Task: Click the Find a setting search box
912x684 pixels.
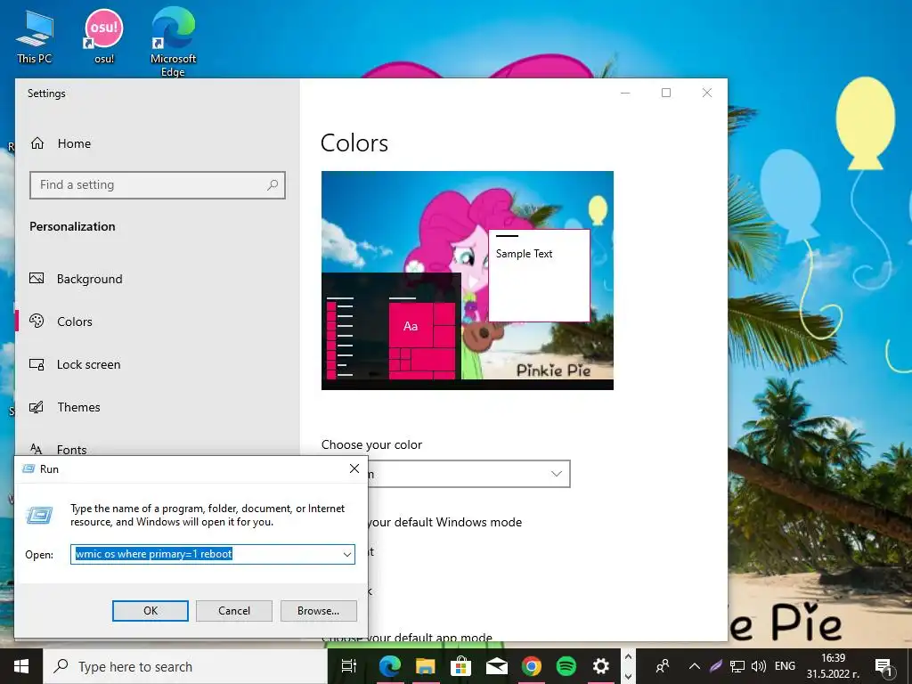Action: pyautogui.click(x=157, y=185)
